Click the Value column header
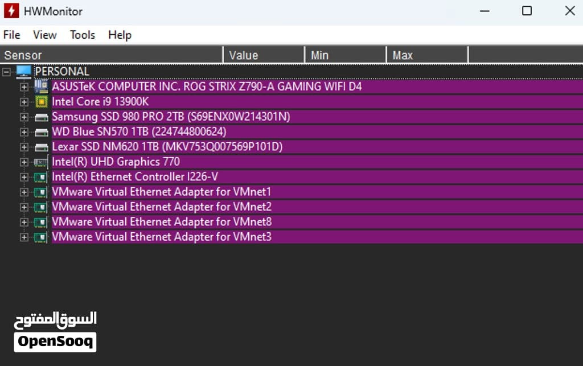The image size is (583, 366). pyautogui.click(x=264, y=55)
